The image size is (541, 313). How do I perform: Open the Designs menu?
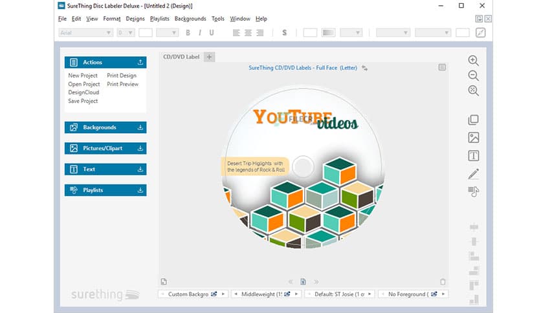135,19
